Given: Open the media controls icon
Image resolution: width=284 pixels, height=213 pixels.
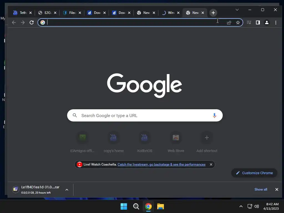Looking at the screenshot, I should 249,22.
